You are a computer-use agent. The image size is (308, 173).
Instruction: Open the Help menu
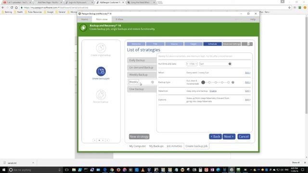253,19
